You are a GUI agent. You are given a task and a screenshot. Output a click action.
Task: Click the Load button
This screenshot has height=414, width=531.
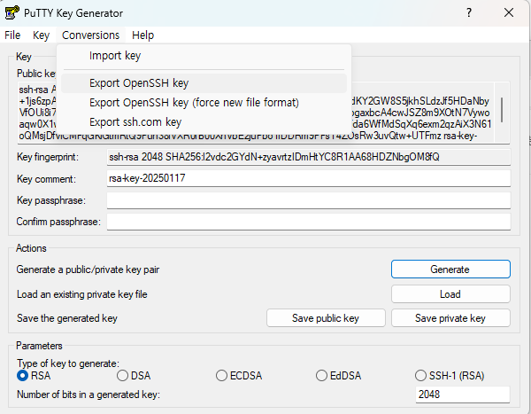tap(450, 293)
